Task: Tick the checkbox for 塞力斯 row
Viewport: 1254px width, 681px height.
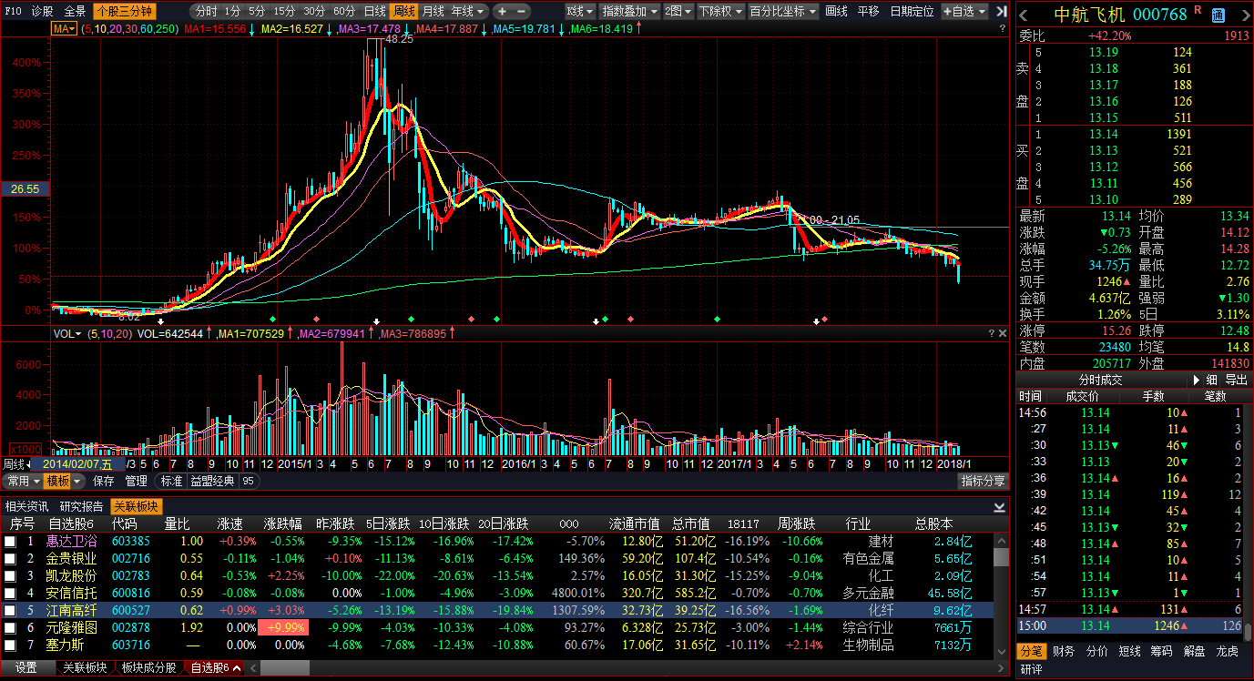Action: (10, 645)
